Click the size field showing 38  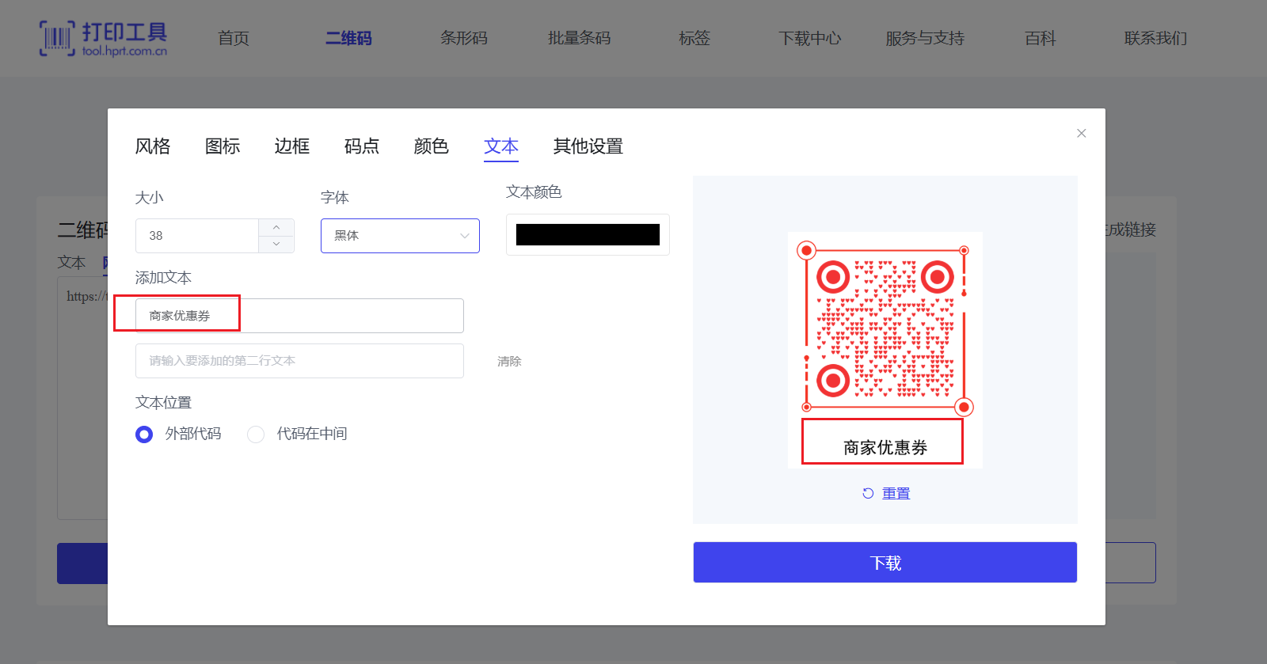(x=197, y=236)
